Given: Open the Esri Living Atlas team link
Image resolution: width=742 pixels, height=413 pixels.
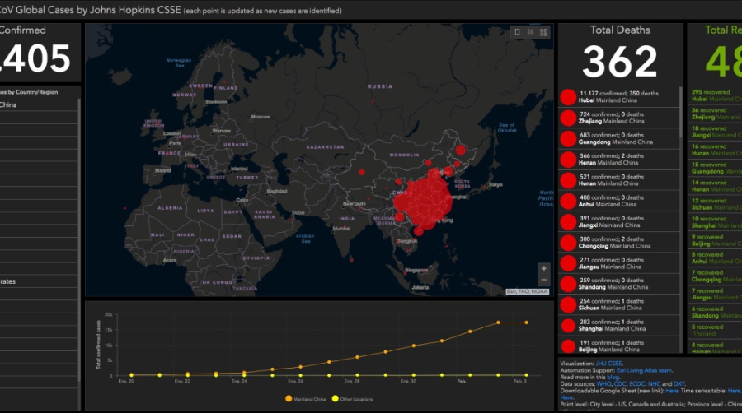Looking at the screenshot, I should click(644, 370).
